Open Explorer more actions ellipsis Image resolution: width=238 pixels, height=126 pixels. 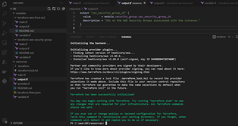(62, 3)
